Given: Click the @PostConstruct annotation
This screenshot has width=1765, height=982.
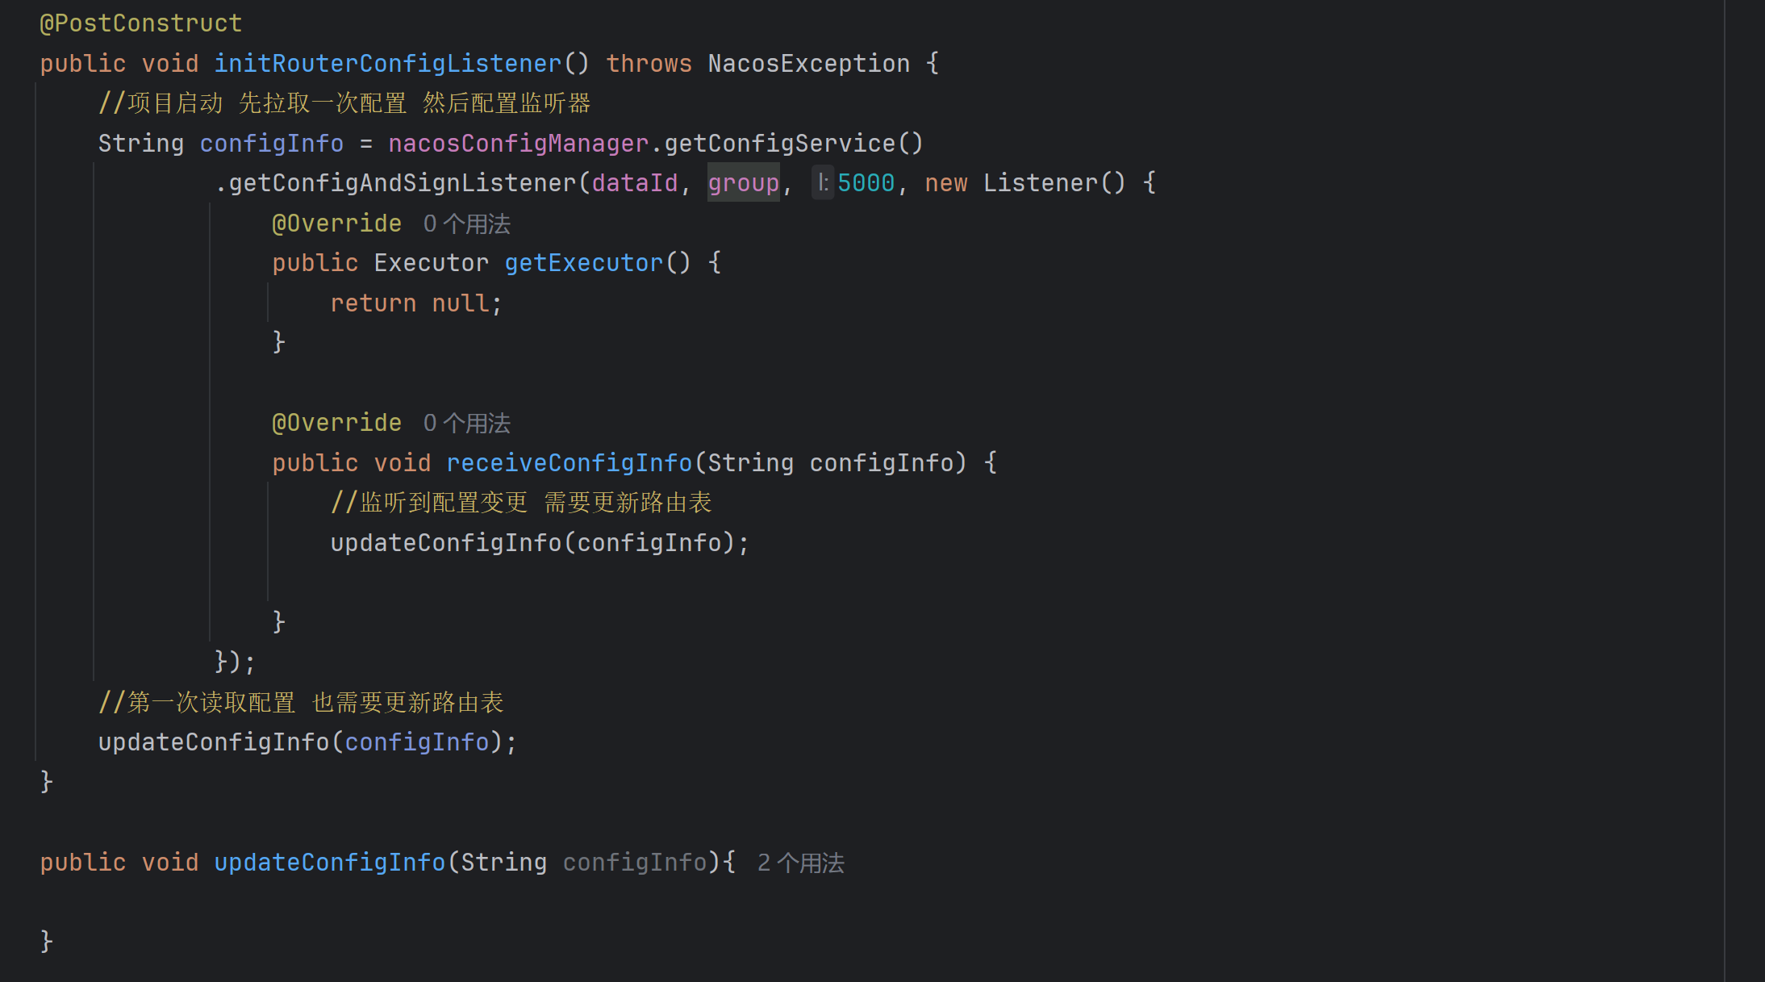Looking at the screenshot, I should pyautogui.click(x=141, y=23).
